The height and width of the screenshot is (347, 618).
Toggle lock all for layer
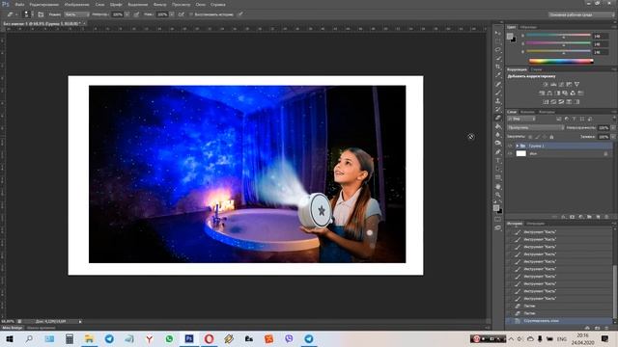tap(551, 137)
